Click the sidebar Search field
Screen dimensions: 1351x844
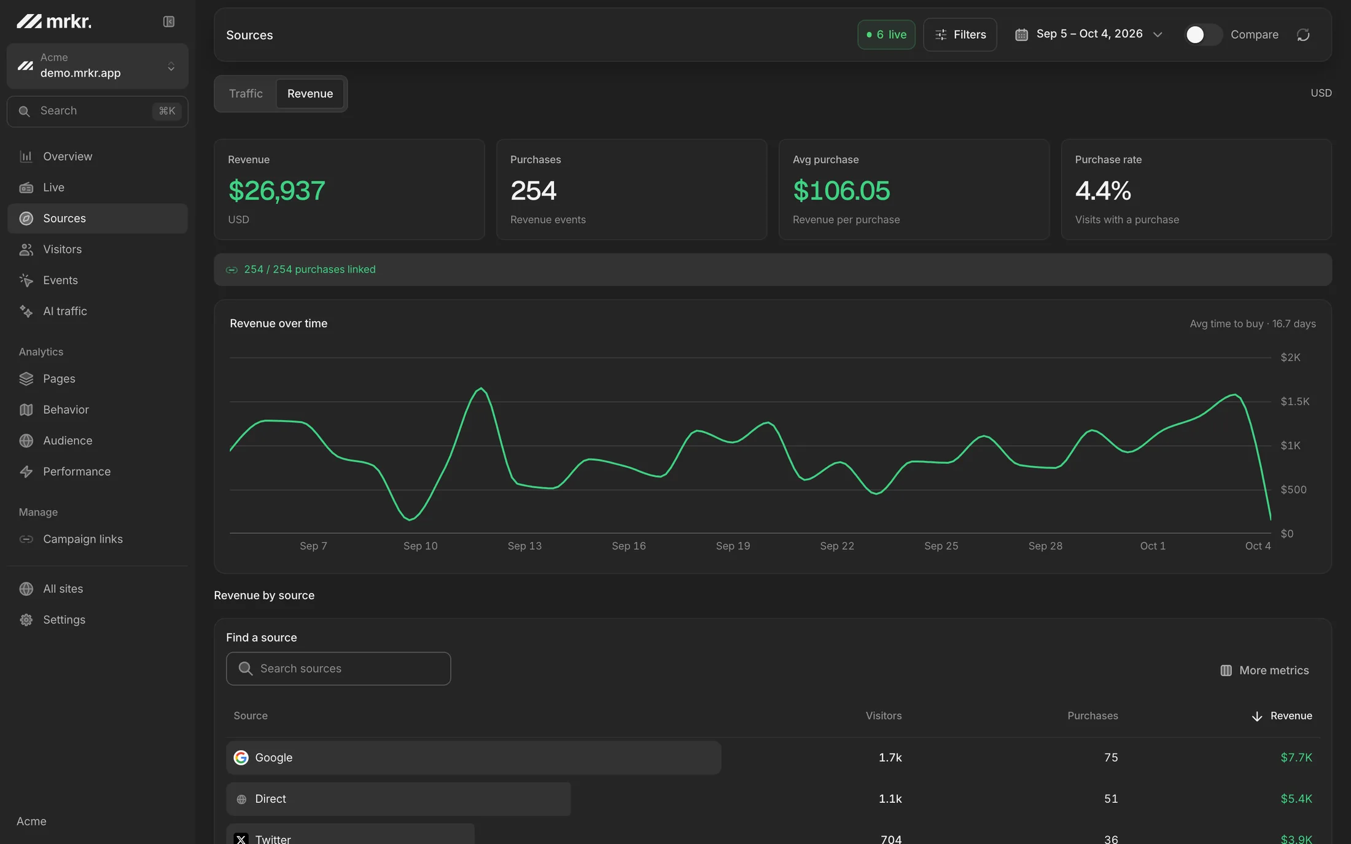(x=97, y=111)
